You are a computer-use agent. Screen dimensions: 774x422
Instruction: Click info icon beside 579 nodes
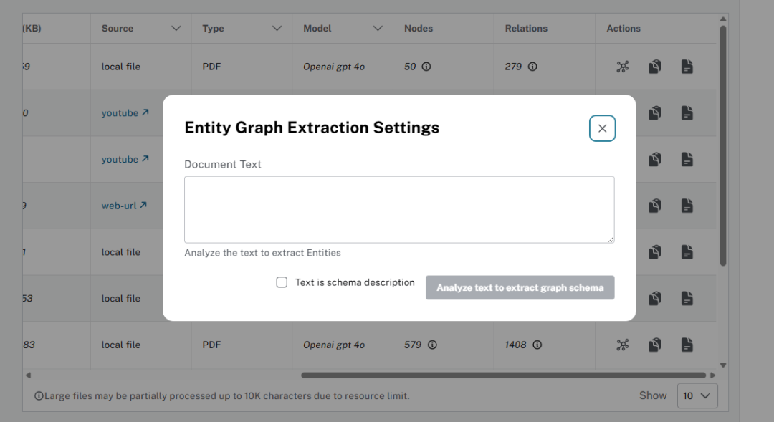(x=432, y=345)
